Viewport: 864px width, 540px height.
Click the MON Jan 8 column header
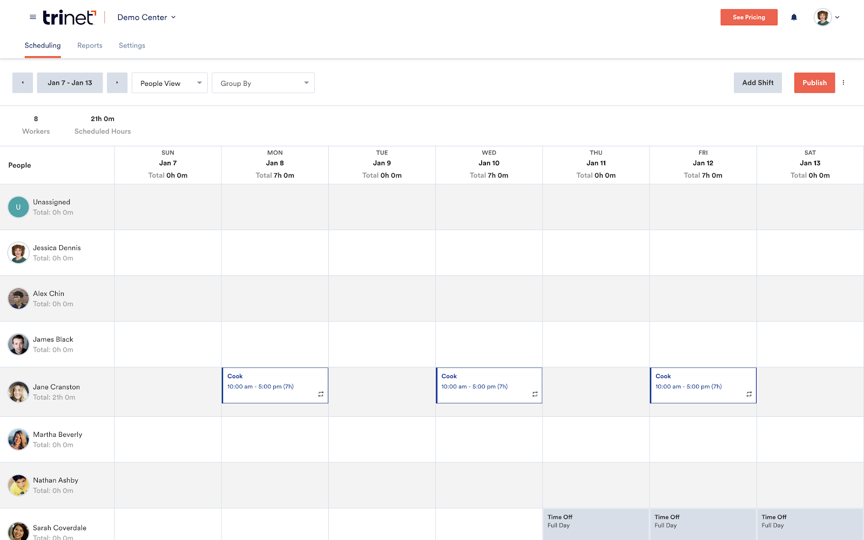[x=275, y=165]
